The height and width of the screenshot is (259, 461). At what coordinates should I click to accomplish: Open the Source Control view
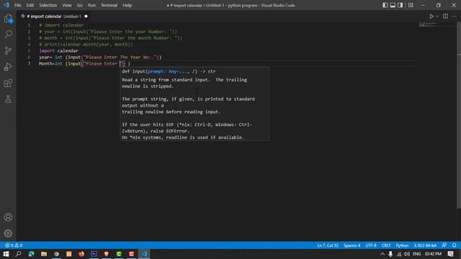(x=8, y=50)
